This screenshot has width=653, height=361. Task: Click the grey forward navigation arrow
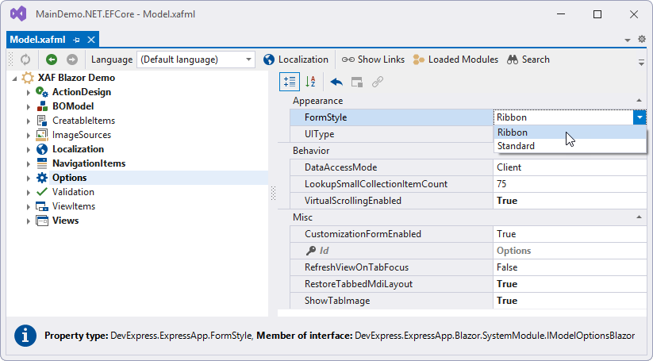point(72,60)
